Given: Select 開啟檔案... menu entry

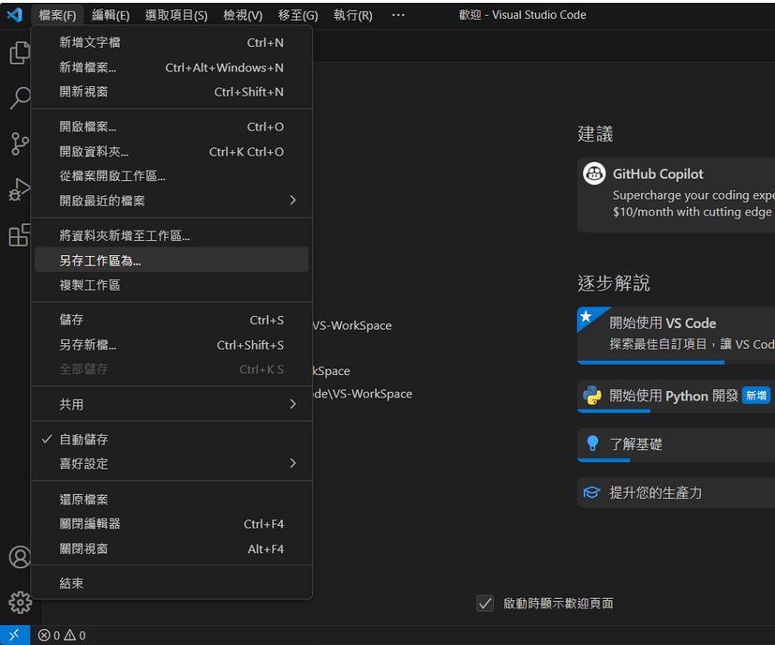Looking at the screenshot, I should coord(171,127).
